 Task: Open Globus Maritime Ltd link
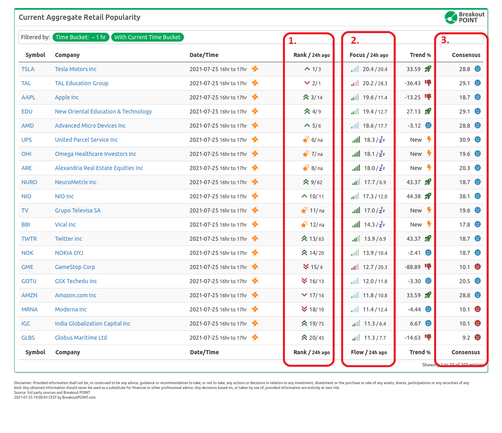[x=81, y=338]
